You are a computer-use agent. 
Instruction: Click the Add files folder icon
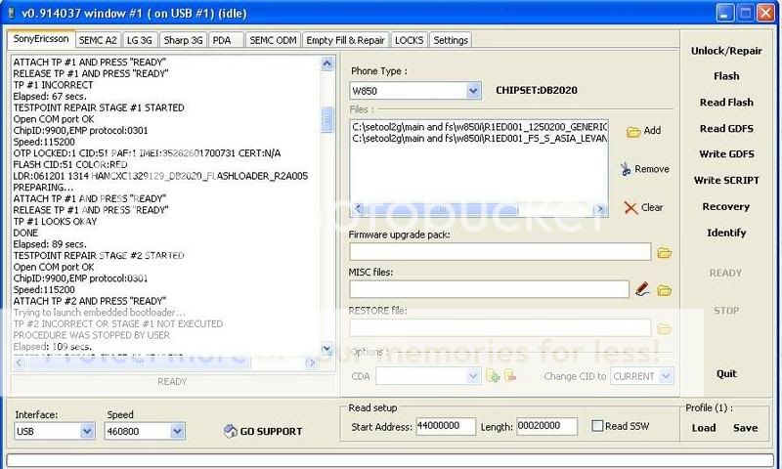coord(632,131)
